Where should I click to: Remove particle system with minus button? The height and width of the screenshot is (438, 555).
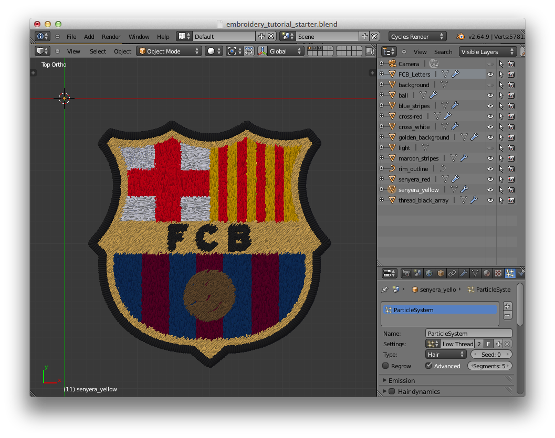coord(508,315)
